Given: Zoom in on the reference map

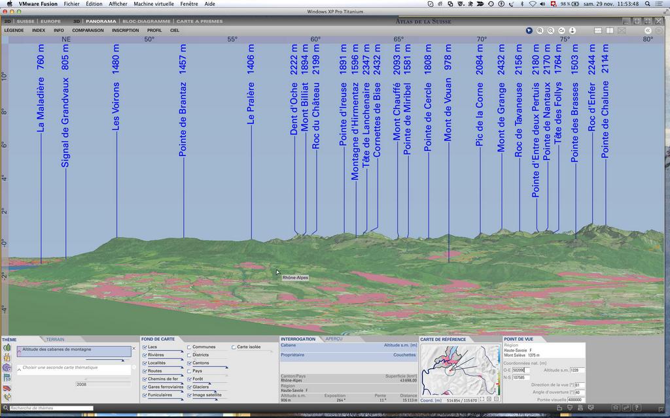Looking at the screenshot, I should pos(488,399).
